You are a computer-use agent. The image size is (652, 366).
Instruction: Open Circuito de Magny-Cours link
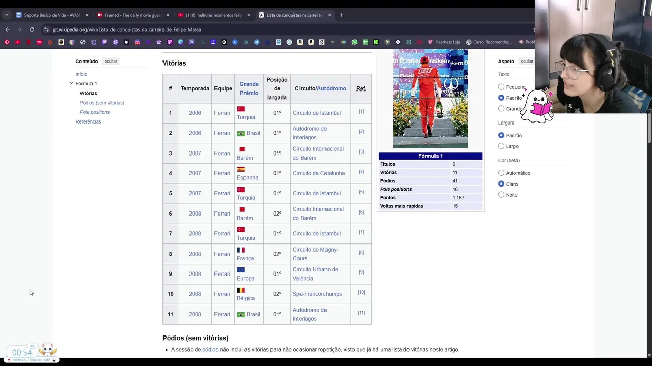[315, 254]
